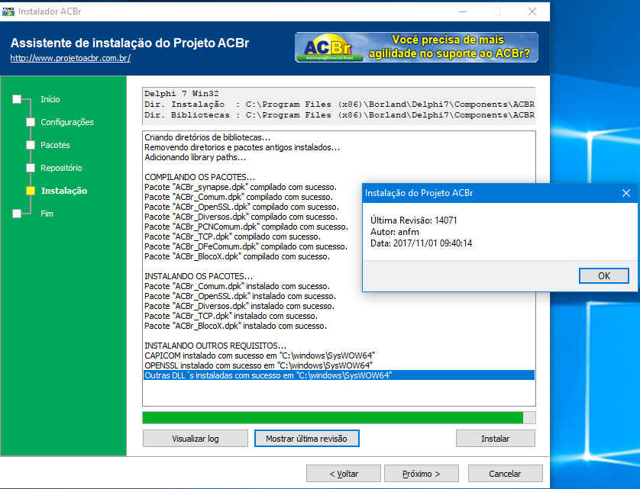Click the 'INSTALANDO OS PACOTES...' log header

pos(199,276)
